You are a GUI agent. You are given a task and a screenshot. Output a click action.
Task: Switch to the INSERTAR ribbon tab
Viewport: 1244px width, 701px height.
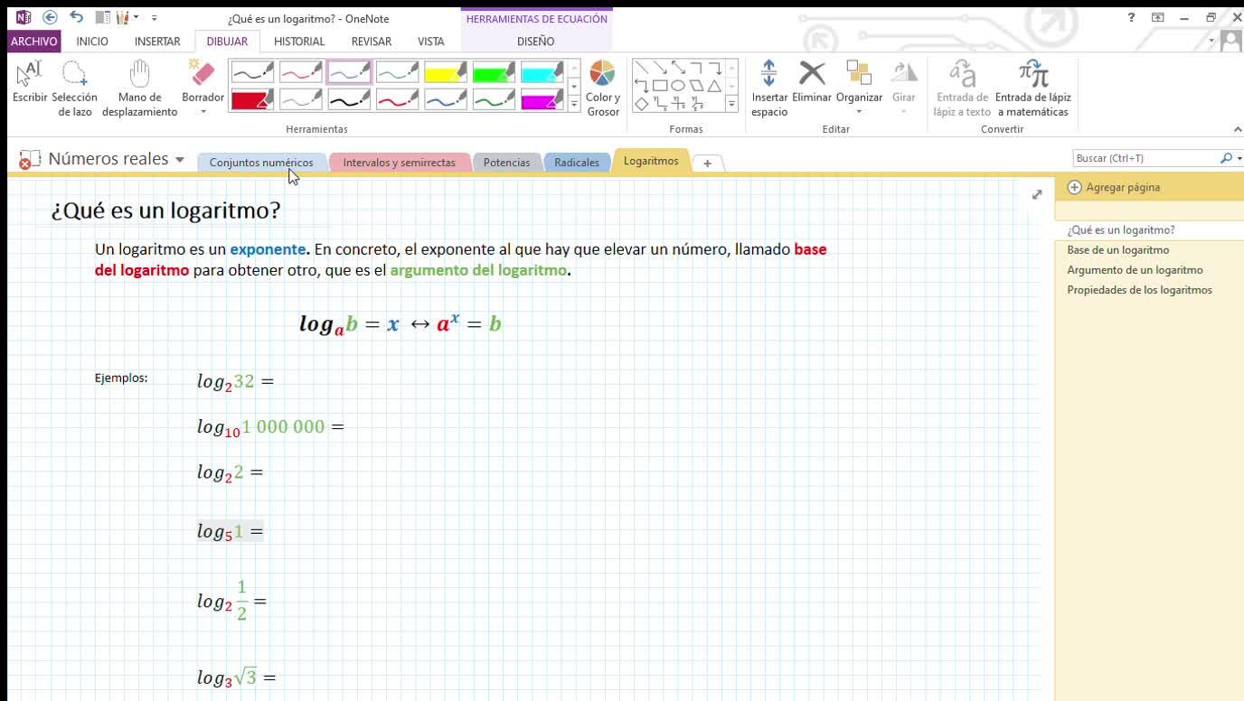[156, 42]
